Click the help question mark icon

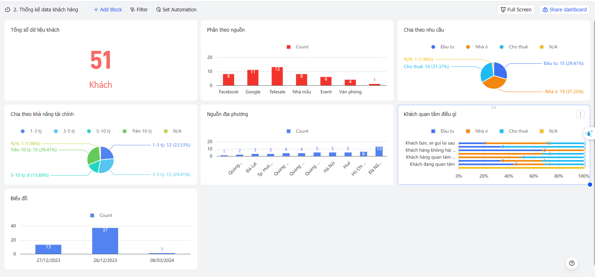pyautogui.click(x=572, y=263)
